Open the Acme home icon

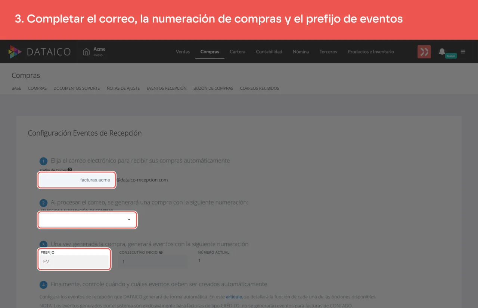point(86,51)
